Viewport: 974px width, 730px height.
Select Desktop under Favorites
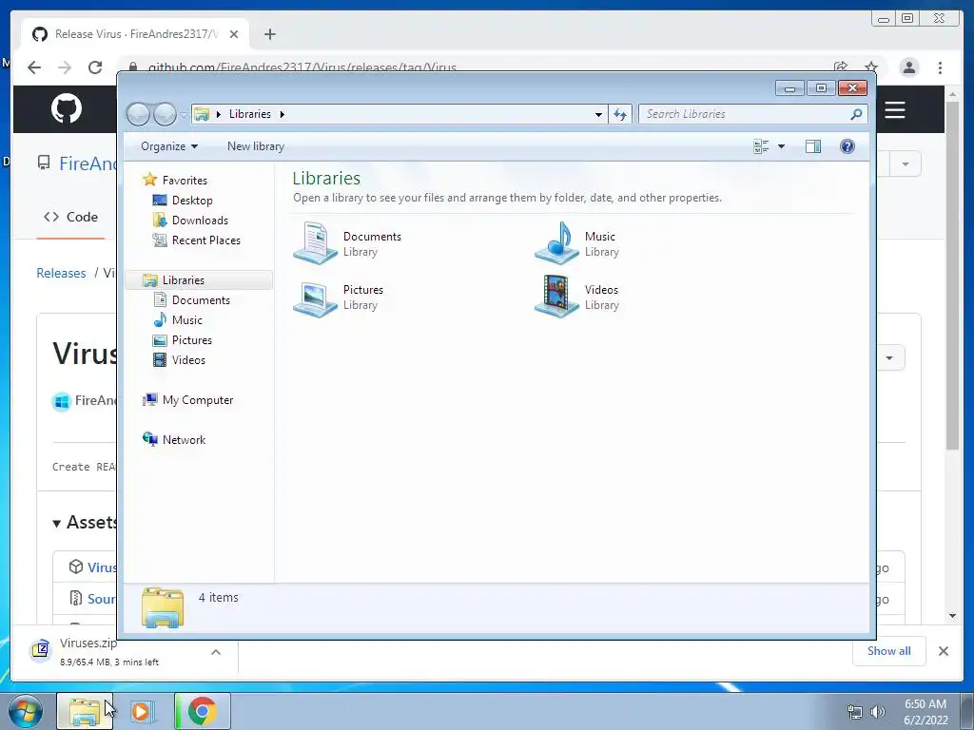click(192, 201)
